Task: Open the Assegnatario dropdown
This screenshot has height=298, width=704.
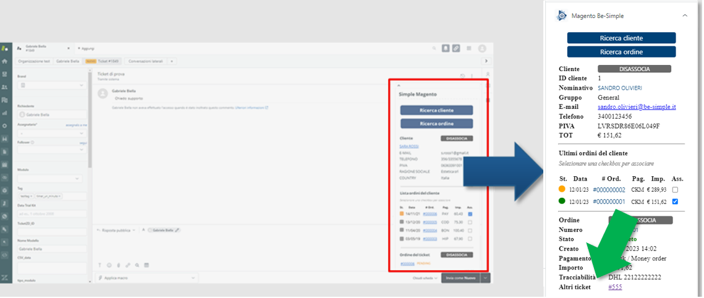Action: pyautogui.click(x=52, y=134)
